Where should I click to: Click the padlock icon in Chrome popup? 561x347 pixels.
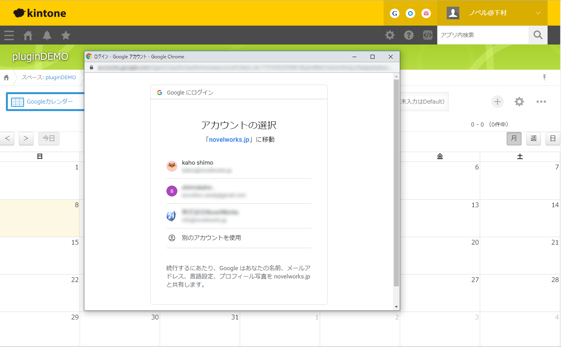pyautogui.click(x=91, y=67)
